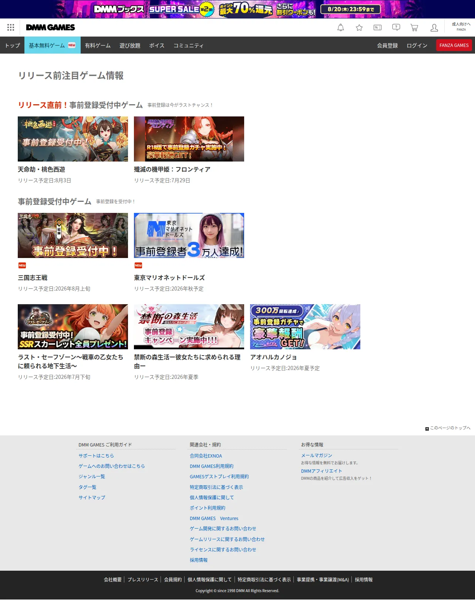Open the services grid menu icon
The width and height of the screenshot is (475, 601).
pos(11,27)
